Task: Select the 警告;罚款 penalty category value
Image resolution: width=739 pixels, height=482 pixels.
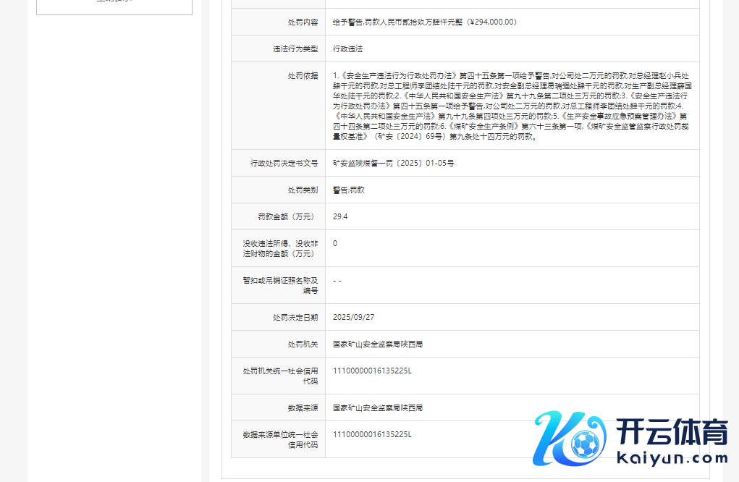Action: coord(348,190)
